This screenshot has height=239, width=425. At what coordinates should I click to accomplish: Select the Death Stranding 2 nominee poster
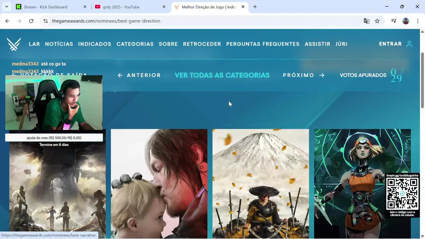159,184
